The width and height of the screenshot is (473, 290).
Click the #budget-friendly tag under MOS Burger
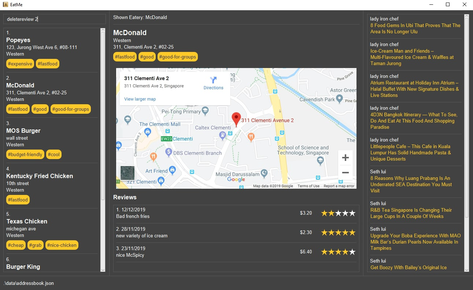click(x=25, y=154)
